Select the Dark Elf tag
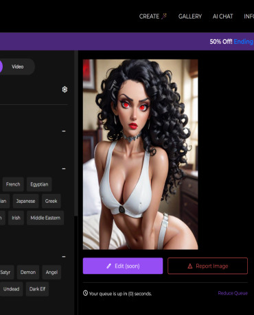 pos(37,289)
